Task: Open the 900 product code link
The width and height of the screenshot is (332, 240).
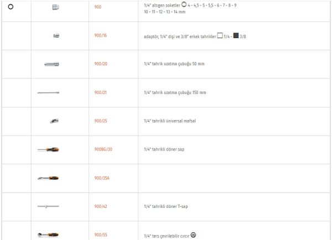Action: click(98, 7)
